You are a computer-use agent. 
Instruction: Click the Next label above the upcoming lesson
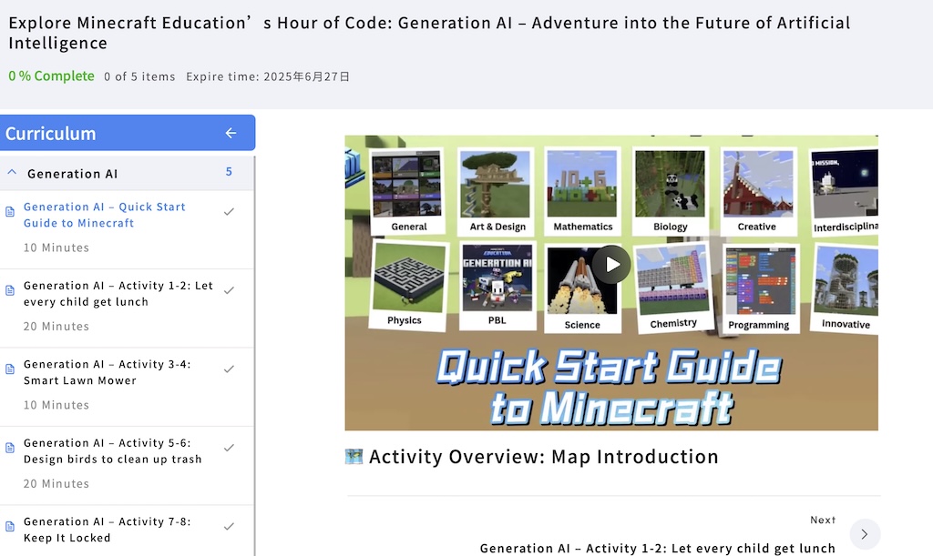823,520
